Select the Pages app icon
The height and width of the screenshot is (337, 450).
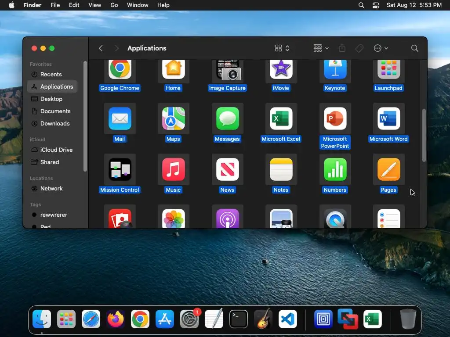388,169
